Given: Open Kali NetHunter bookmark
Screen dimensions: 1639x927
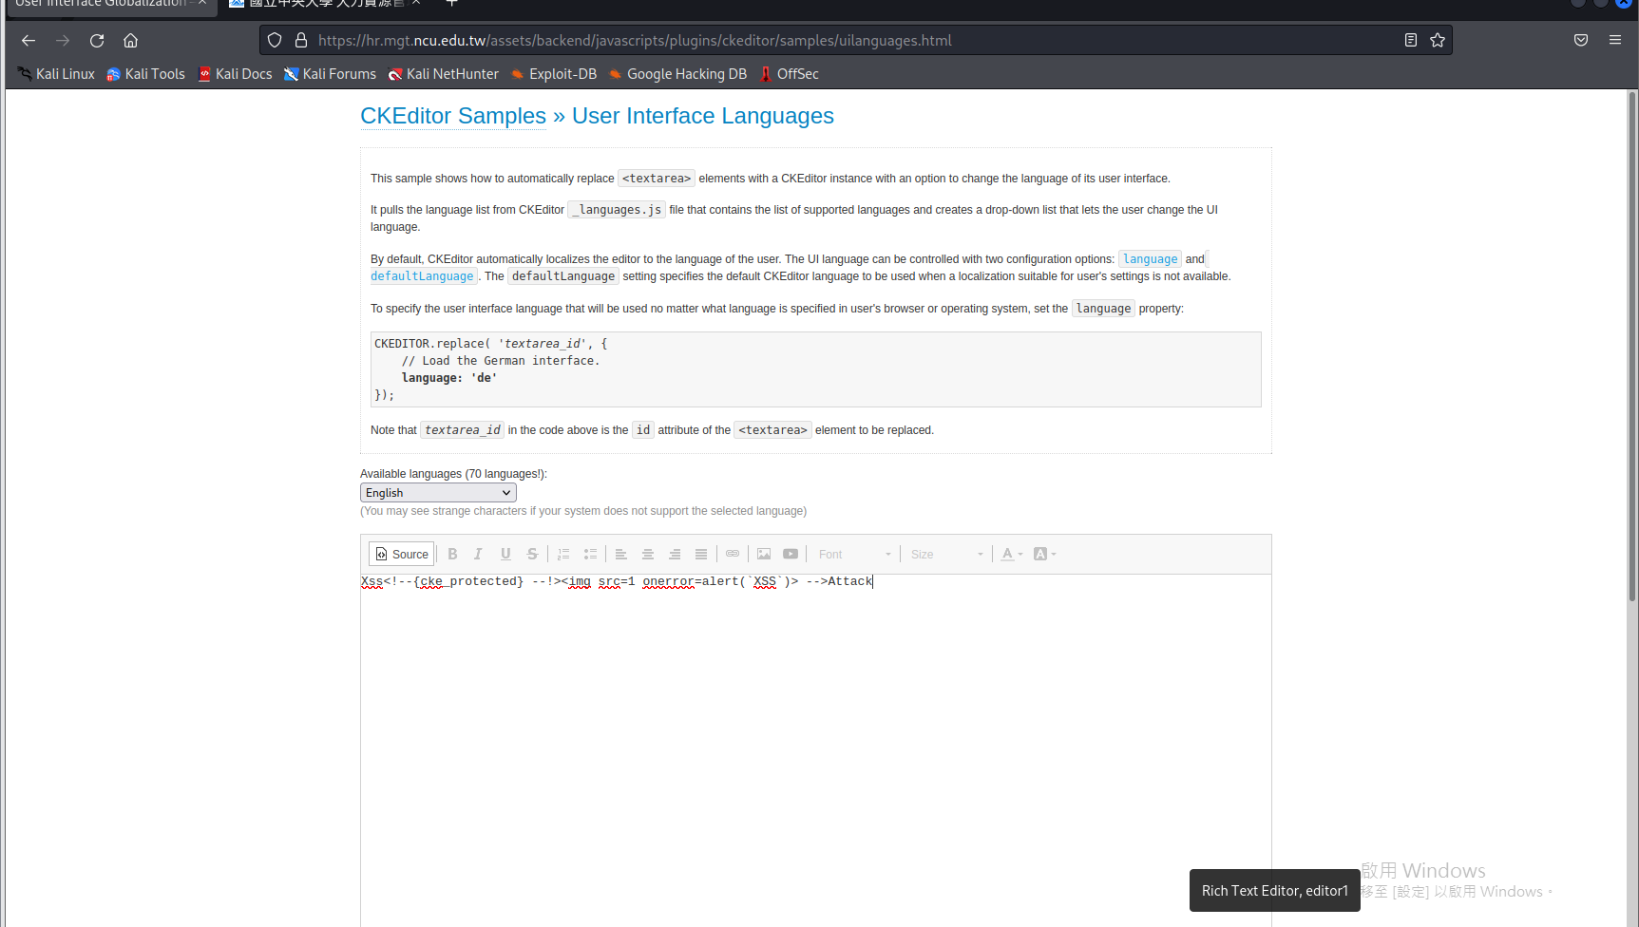Looking at the screenshot, I should point(443,74).
